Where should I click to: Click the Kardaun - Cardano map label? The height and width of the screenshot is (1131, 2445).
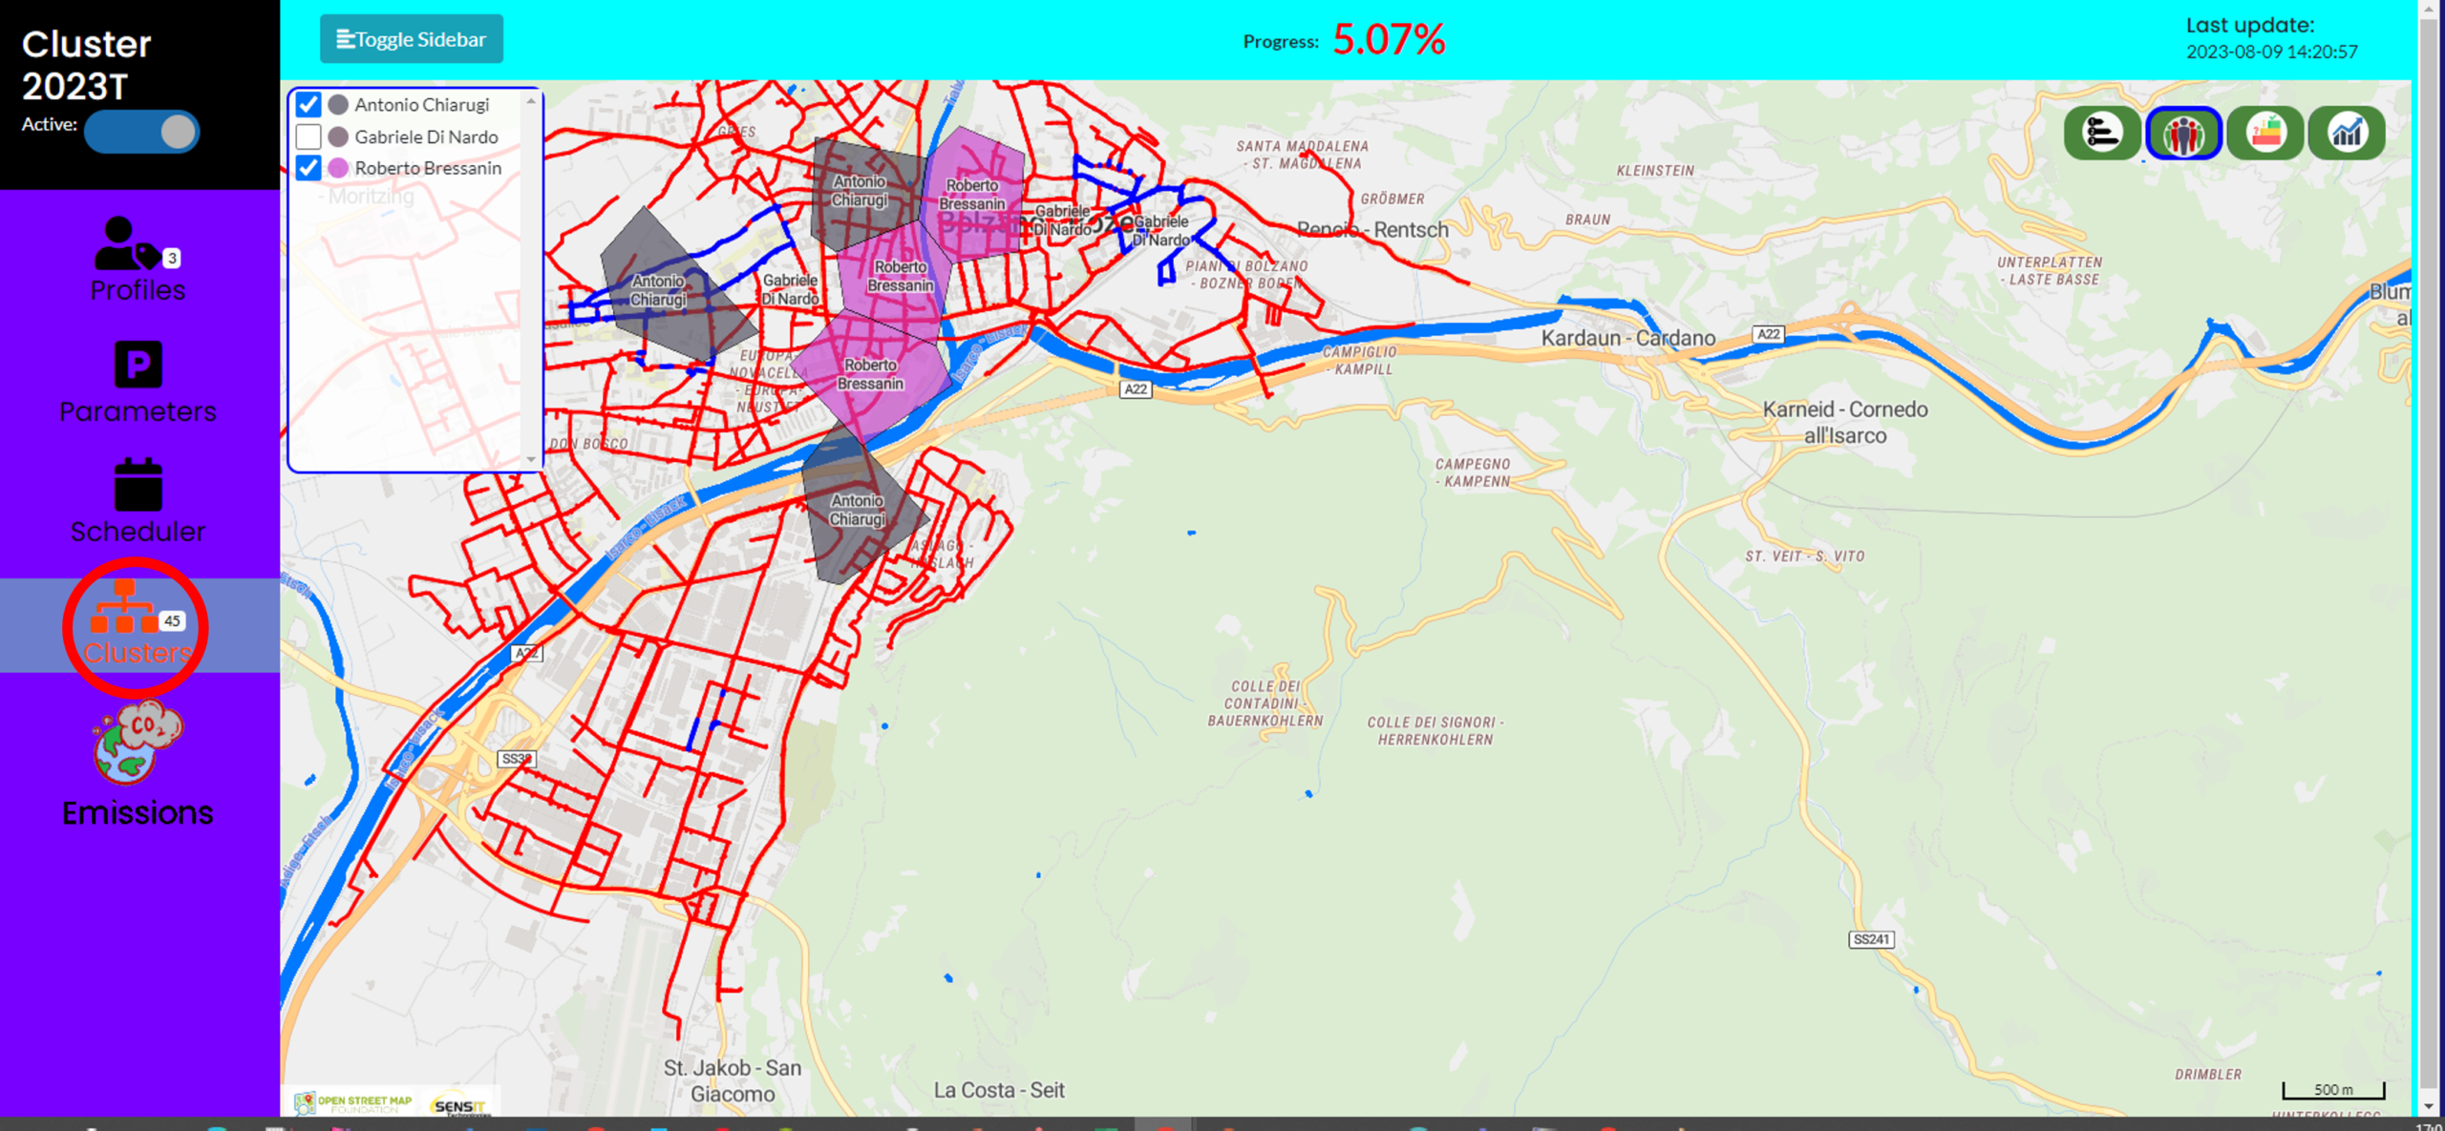pos(1628,338)
